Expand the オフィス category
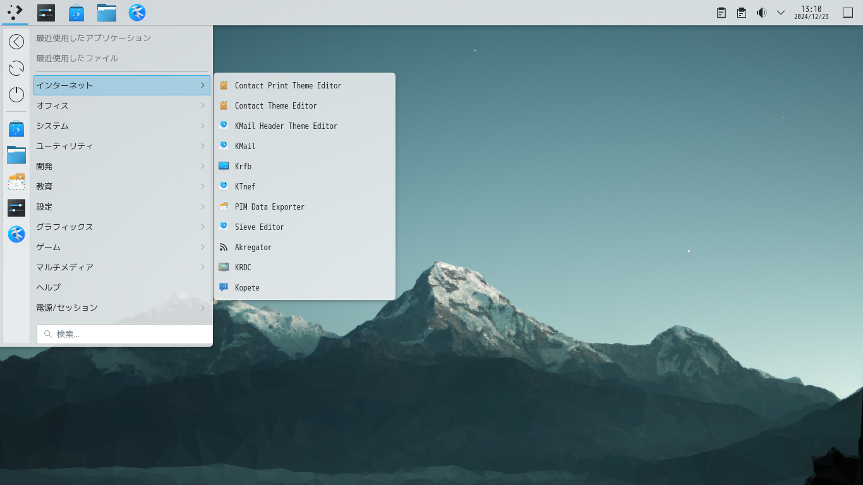This screenshot has height=485, width=863. [x=121, y=105]
